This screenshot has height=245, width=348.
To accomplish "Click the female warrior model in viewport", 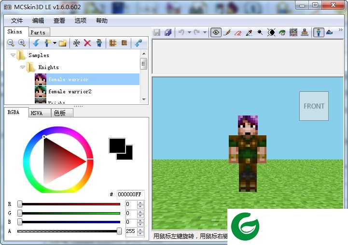I will (248, 153).
